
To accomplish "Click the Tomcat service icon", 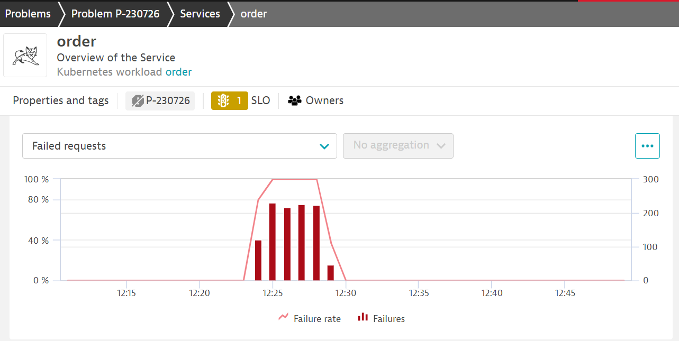I will (x=25, y=56).
